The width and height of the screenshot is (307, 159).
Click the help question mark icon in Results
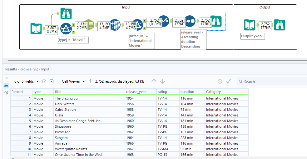(6, 93)
